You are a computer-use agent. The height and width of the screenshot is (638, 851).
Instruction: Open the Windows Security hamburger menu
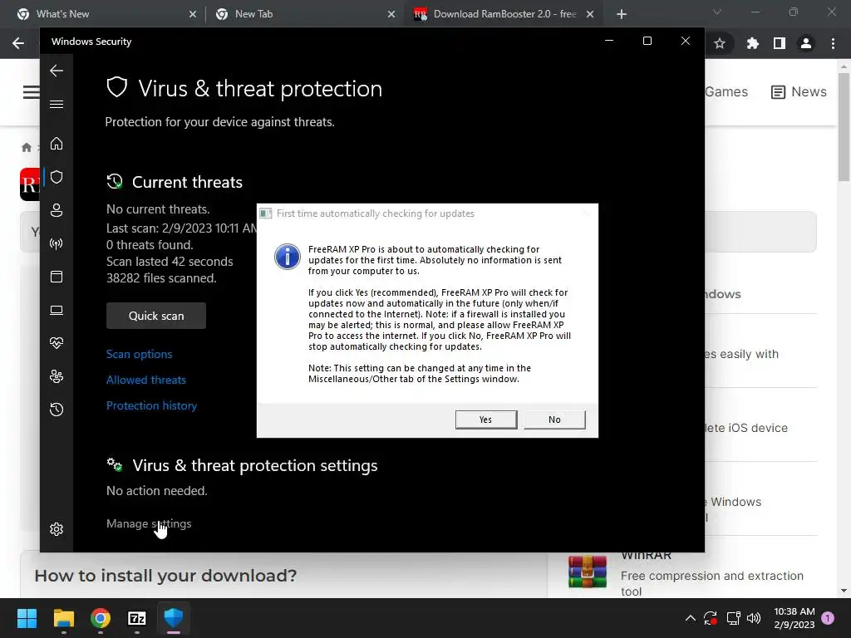pyautogui.click(x=57, y=104)
